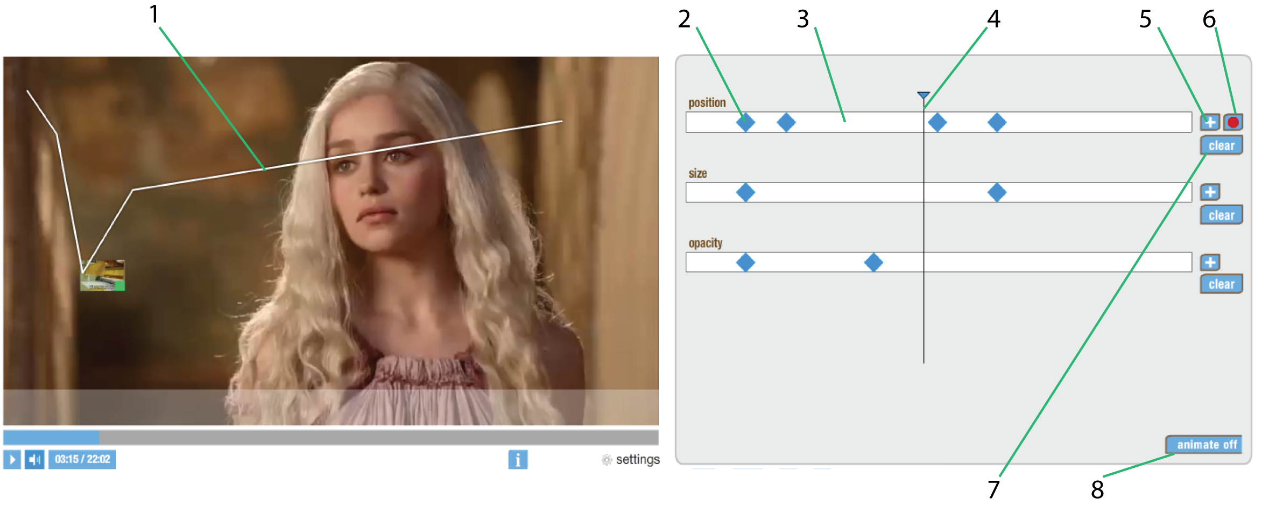Clear the position keyframes
Image resolution: width=1262 pixels, height=505 pixels.
coord(1221,145)
